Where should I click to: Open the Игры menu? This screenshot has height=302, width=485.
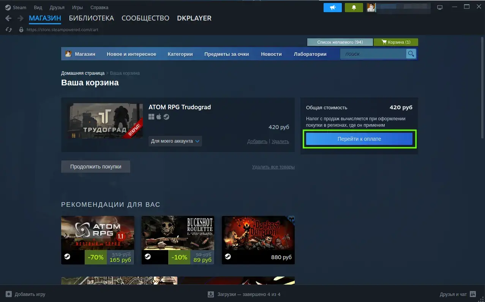[77, 8]
